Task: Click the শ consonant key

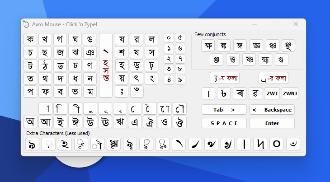Action: coord(122,52)
